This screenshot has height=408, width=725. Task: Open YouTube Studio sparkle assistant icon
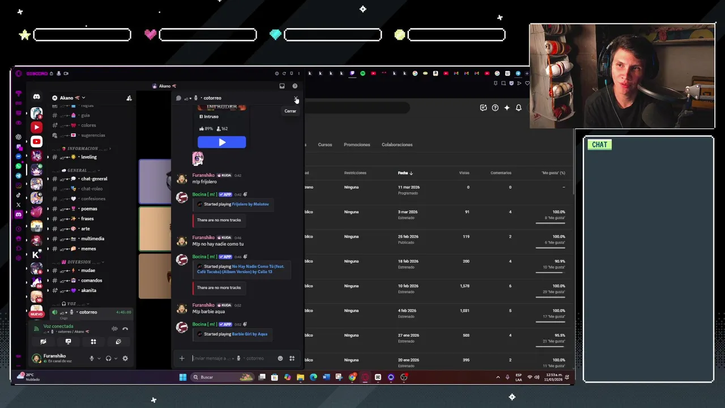(x=507, y=108)
